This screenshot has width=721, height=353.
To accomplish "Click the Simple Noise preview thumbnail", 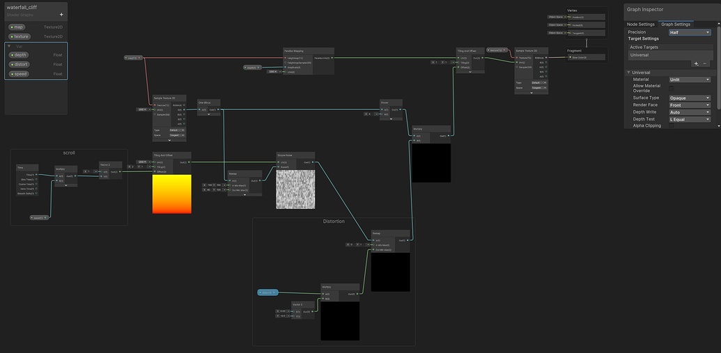I will tap(295, 189).
